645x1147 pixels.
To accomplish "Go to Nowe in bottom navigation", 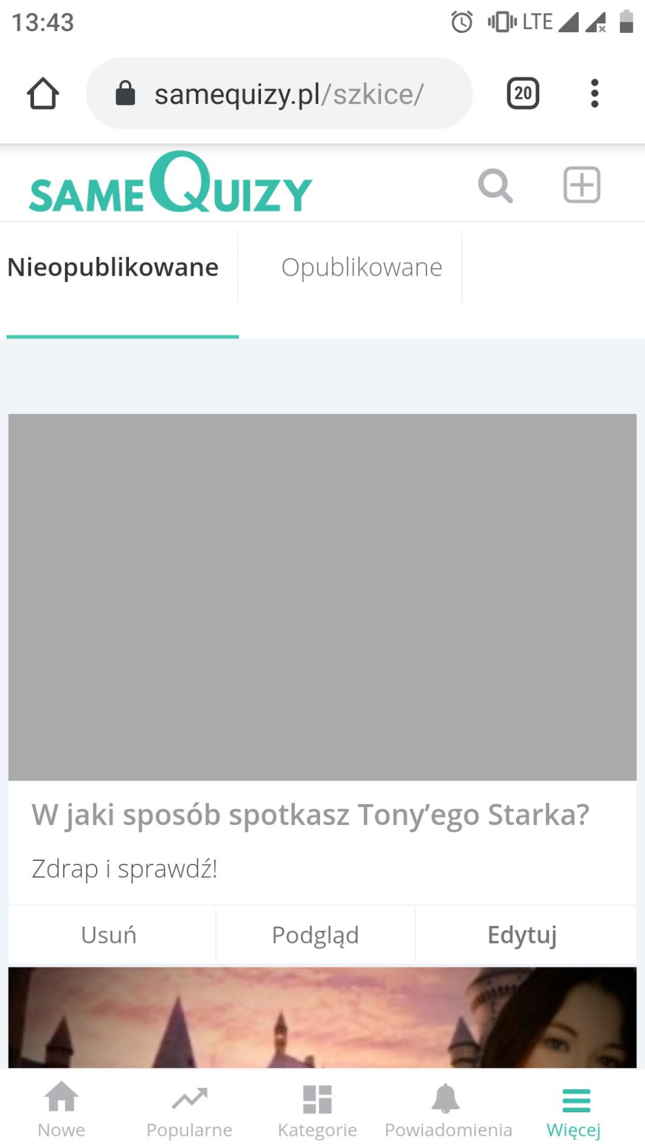I will point(61,1109).
